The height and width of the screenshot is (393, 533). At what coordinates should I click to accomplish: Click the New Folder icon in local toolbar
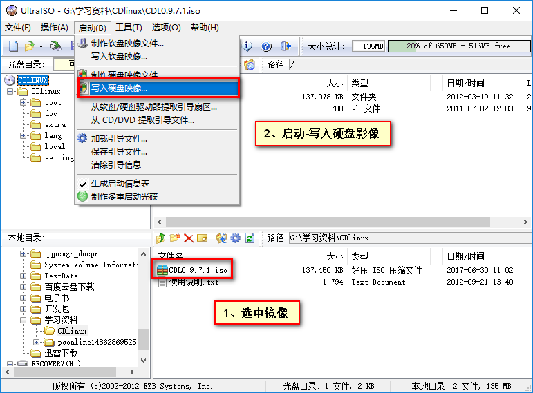175,238
